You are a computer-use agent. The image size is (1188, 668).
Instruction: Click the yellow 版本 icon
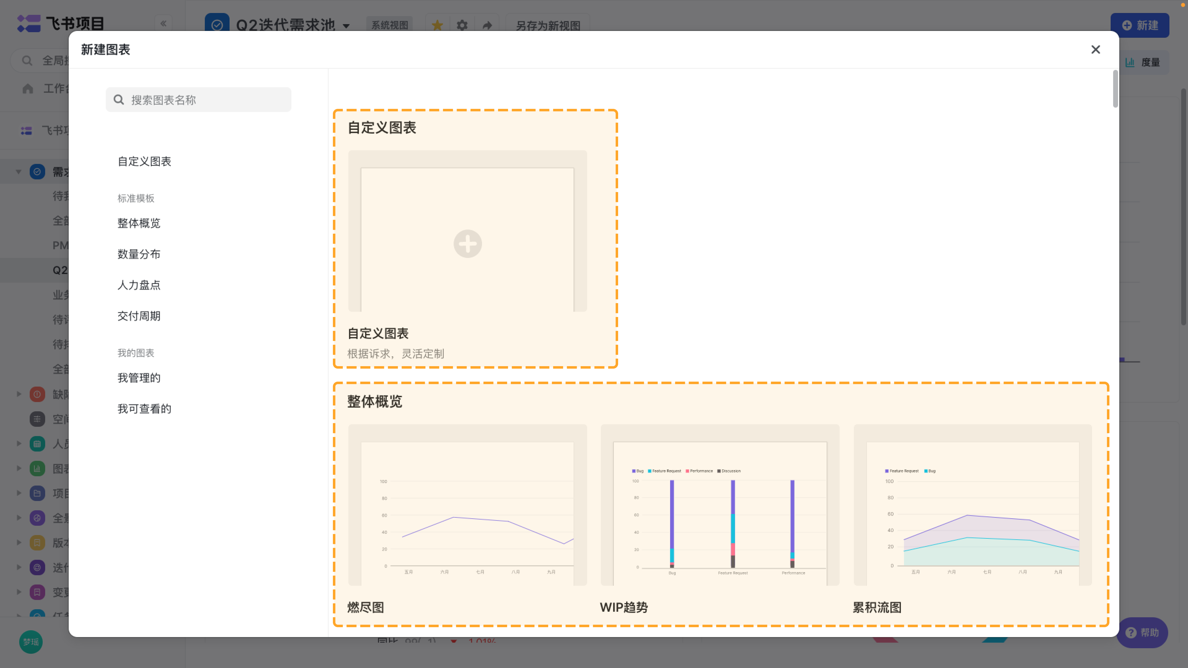point(37,543)
